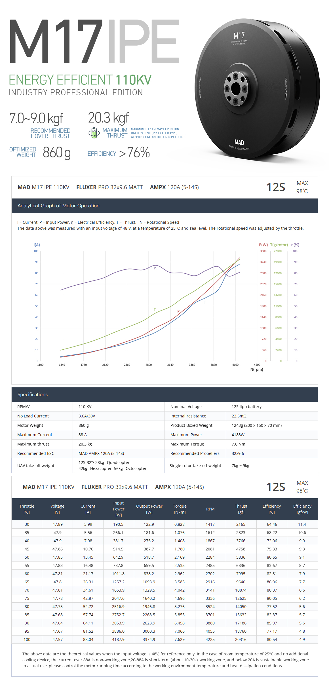Image resolution: width=329 pixels, height=686 pixels.
Task: Click the 2800 tick on rpm axis
Action: [x=149, y=365]
